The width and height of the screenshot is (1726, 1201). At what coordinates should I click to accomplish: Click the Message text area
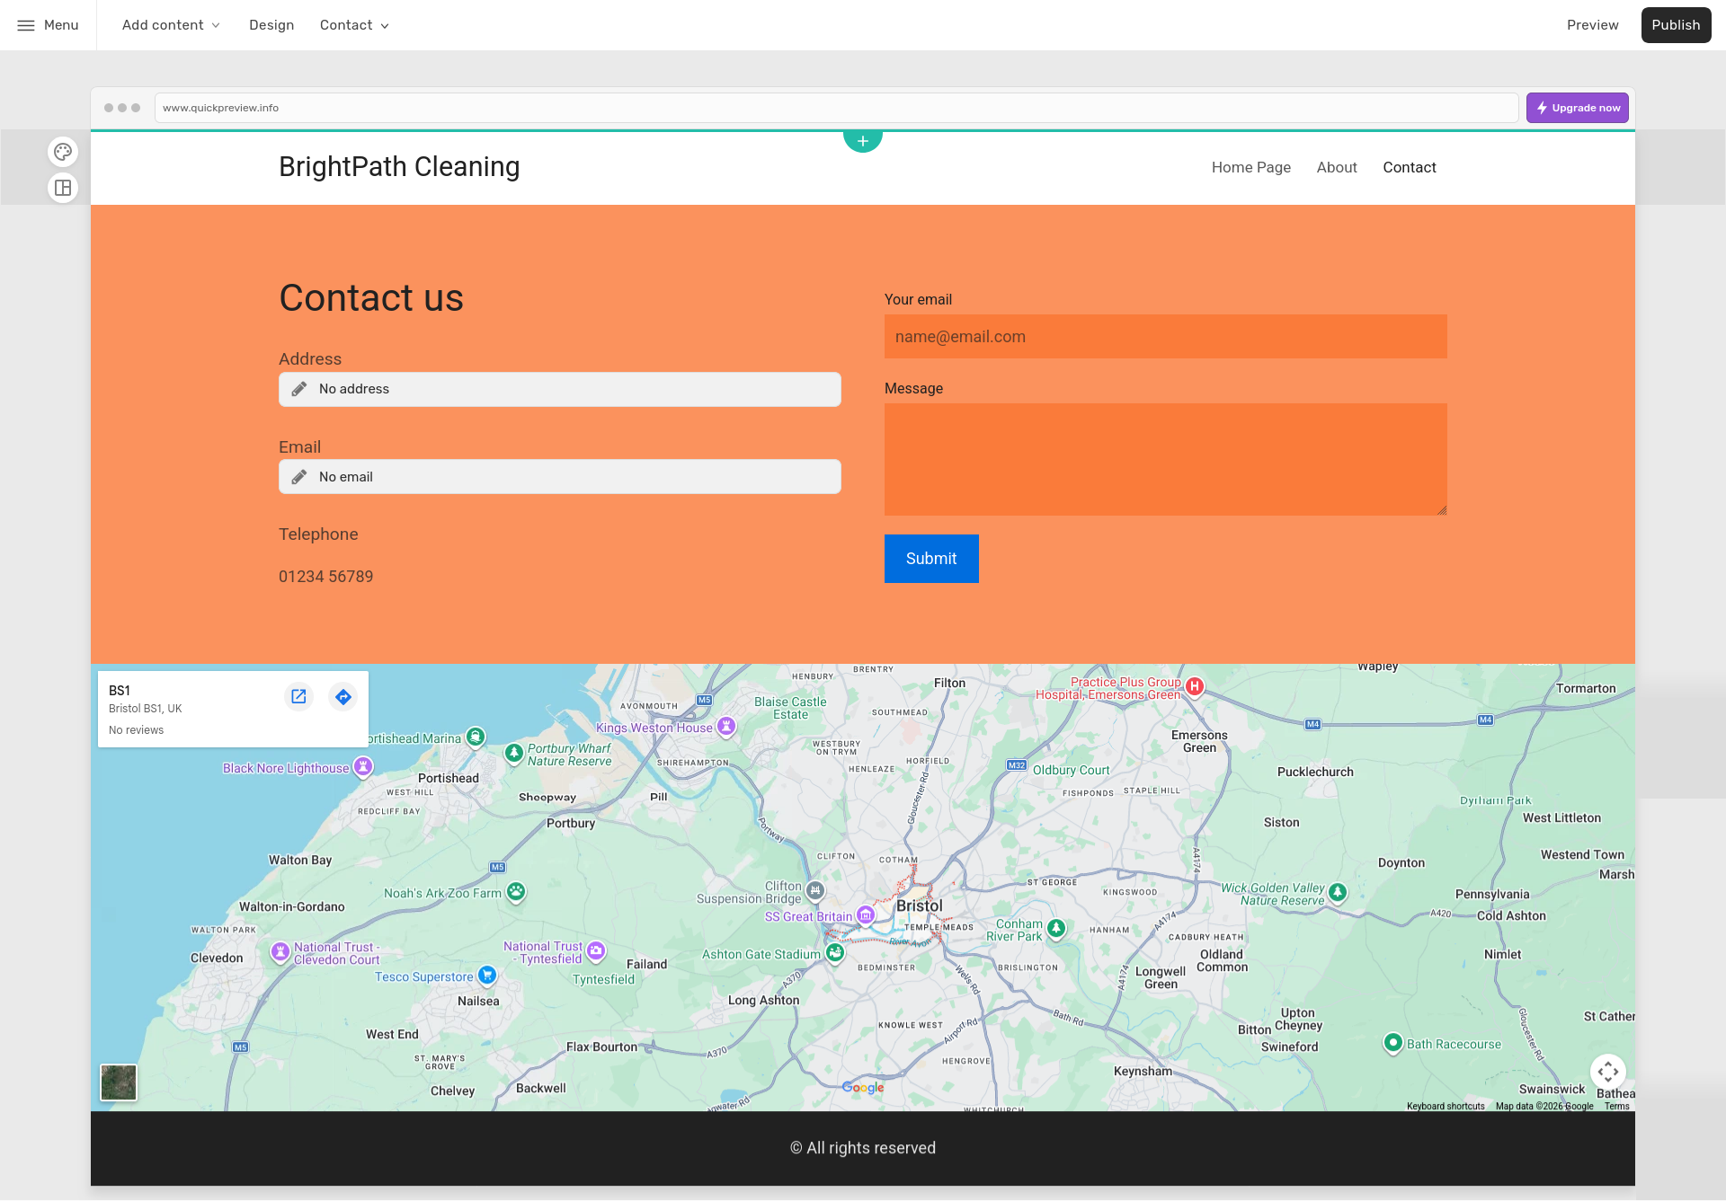pyautogui.click(x=1166, y=459)
